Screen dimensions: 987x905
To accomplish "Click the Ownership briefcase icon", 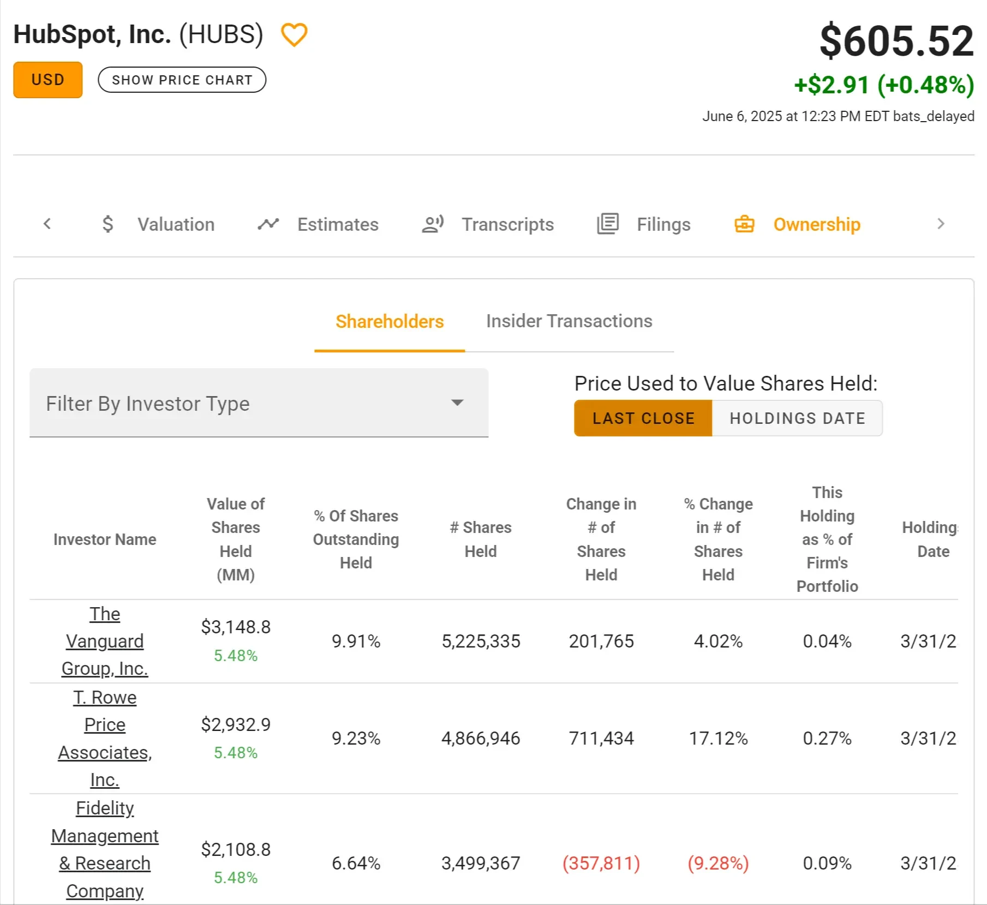I will pyautogui.click(x=744, y=224).
